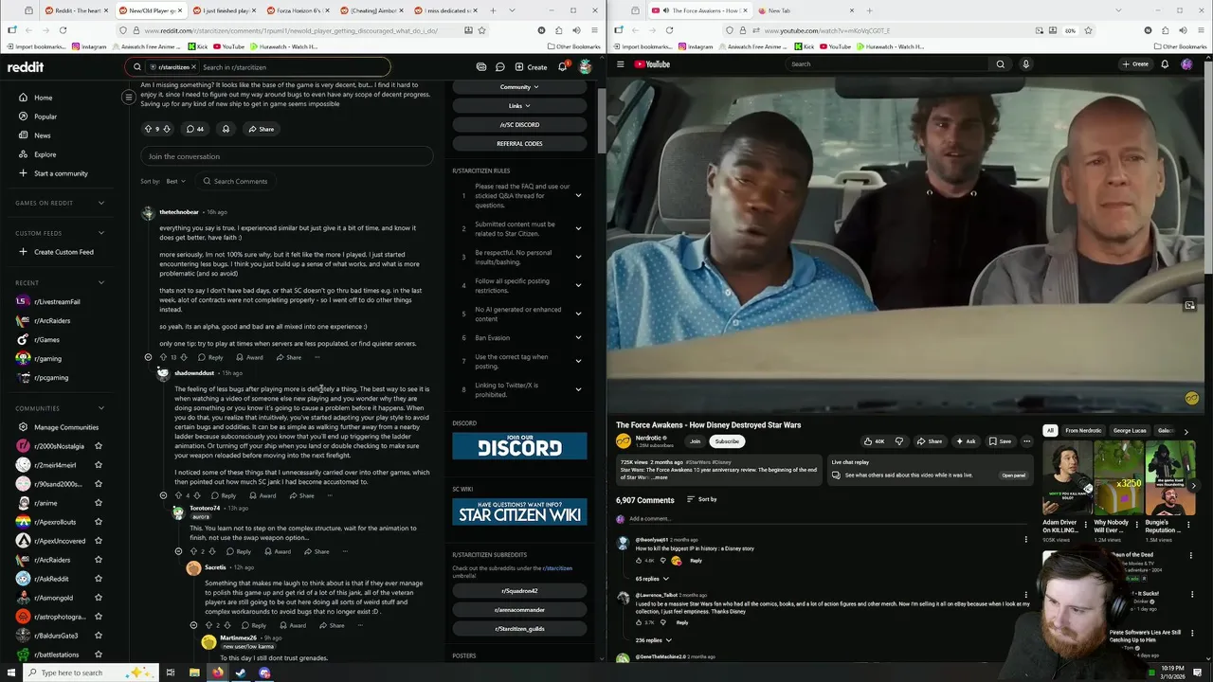This screenshot has height=682, width=1213.
Task: Toggle star for r/AskReddit
Action: click(x=99, y=579)
